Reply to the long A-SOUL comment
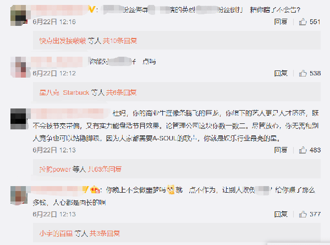 click(280, 150)
